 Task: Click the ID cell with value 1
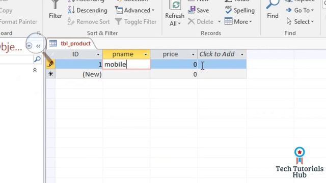click(x=79, y=65)
